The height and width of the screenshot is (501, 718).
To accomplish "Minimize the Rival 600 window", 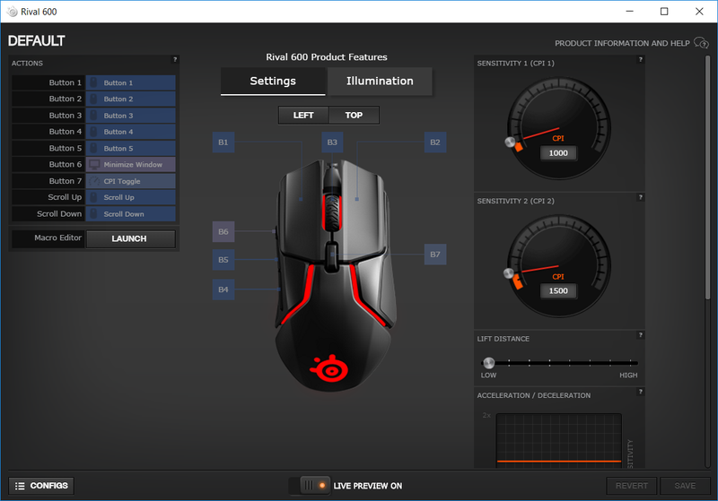I will [x=630, y=12].
